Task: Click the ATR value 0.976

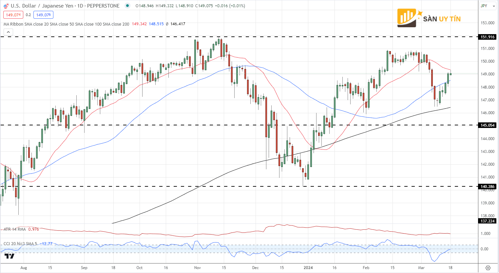Action: pos(33,229)
